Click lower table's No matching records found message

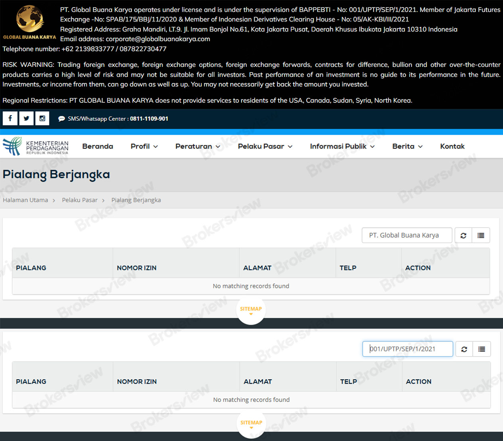pyautogui.click(x=251, y=400)
